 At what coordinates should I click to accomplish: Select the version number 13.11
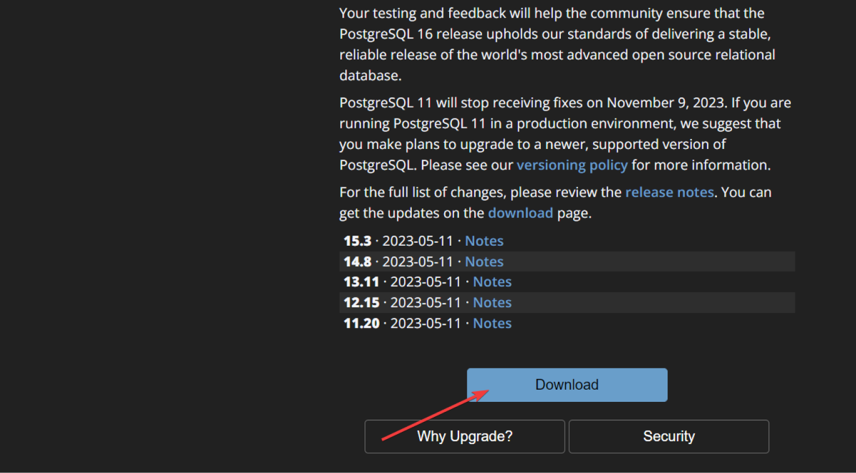click(x=361, y=282)
